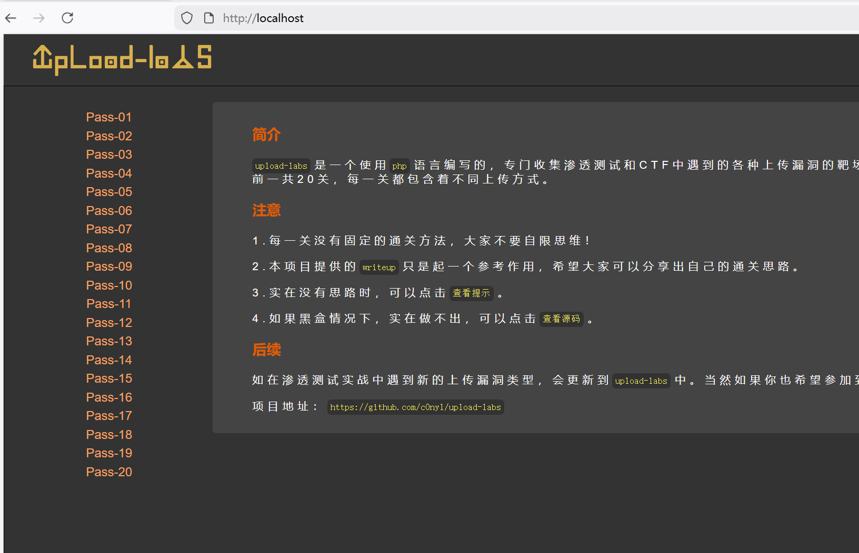
Task: Click the 注意 heading
Action: click(x=266, y=210)
